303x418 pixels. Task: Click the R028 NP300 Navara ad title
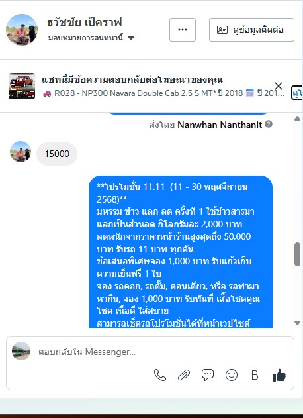pyautogui.click(x=163, y=93)
